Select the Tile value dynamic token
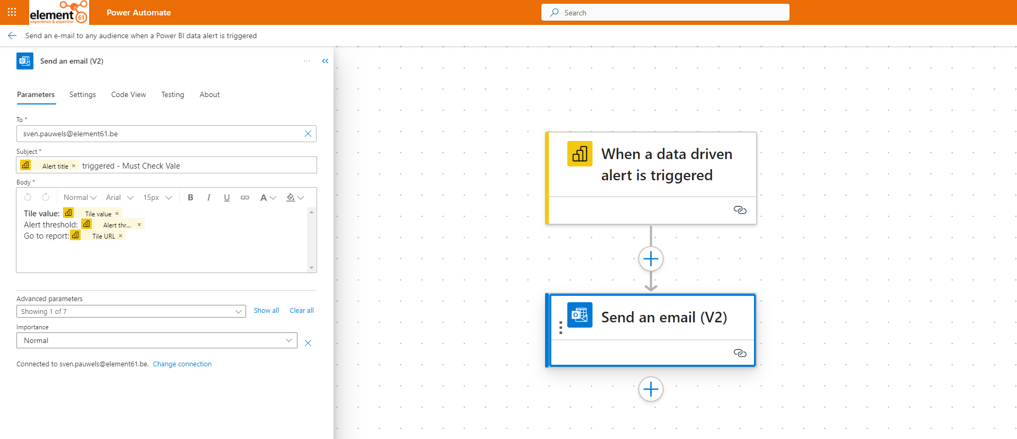1017x439 pixels. pos(92,214)
